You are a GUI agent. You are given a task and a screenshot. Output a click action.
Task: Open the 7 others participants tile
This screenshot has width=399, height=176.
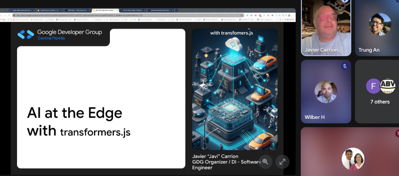[x=377, y=91]
